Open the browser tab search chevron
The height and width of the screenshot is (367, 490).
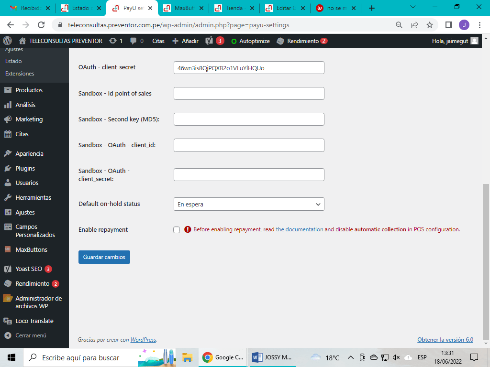tap(413, 7)
